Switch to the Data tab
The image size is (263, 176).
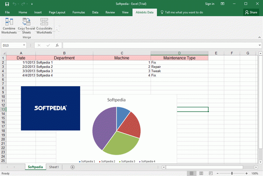pos(95,12)
